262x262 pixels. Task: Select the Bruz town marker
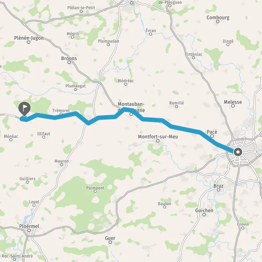tap(218, 190)
